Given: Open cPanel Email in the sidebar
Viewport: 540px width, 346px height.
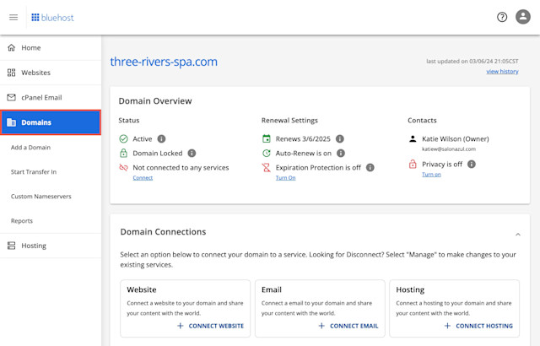Looking at the screenshot, I should (51, 97).
